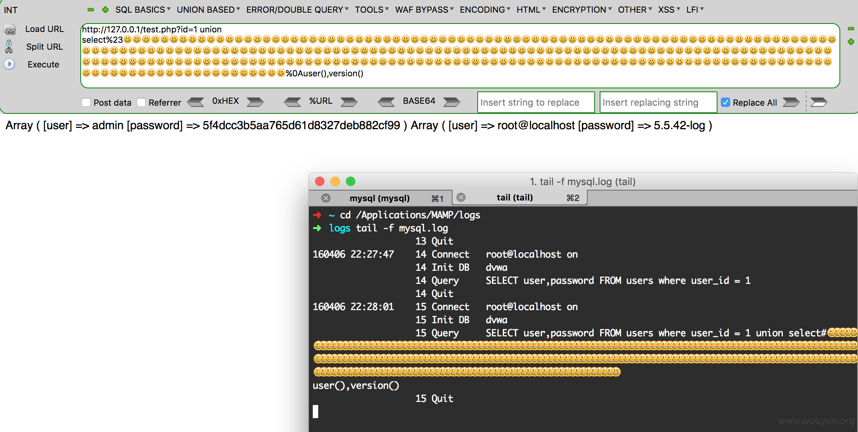Close the tail (tail) terminal tab

(461, 198)
